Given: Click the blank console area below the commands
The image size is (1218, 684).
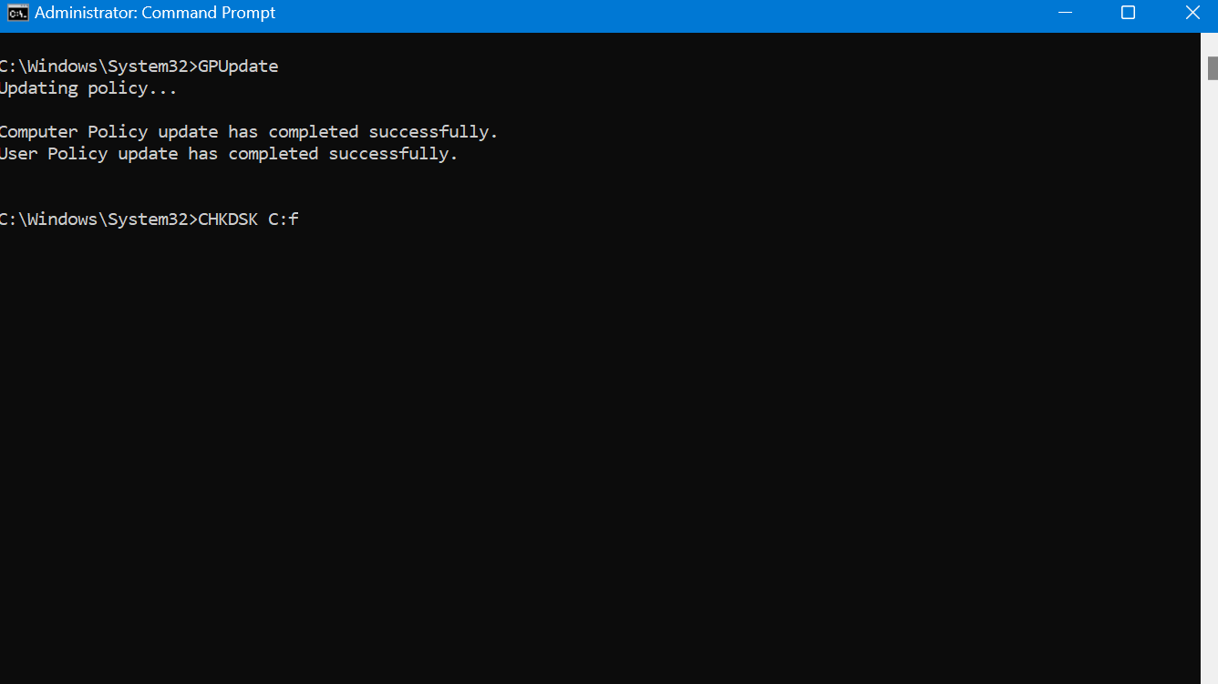Looking at the screenshot, I should pos(602,455).
